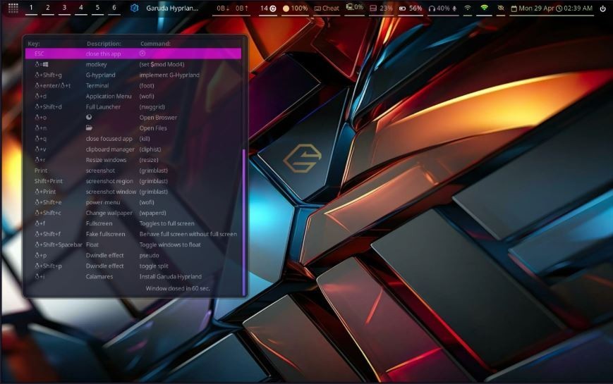613x384 pixels.
Task: Switch to workspace 1
Action: (31, 8)
